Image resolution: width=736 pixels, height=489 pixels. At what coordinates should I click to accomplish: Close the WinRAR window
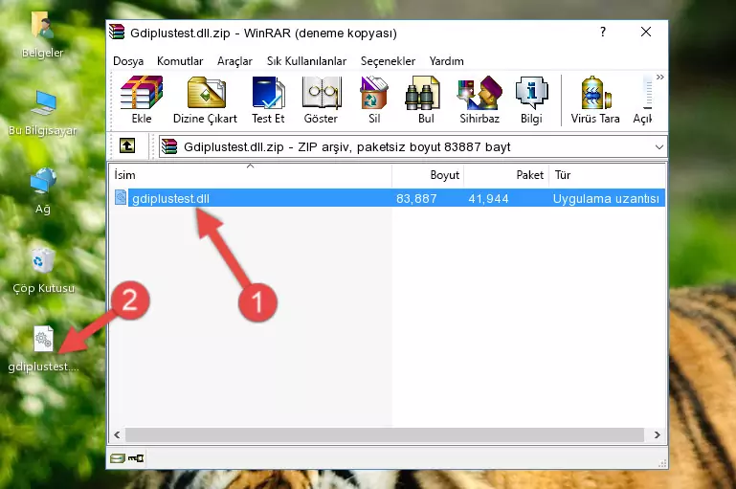[646, 32]
